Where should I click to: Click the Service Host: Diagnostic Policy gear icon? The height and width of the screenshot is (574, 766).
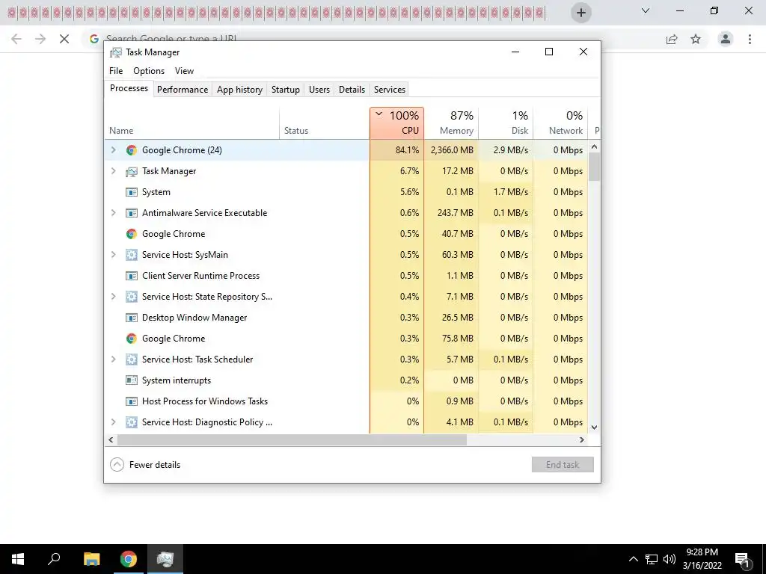point(132,422)
